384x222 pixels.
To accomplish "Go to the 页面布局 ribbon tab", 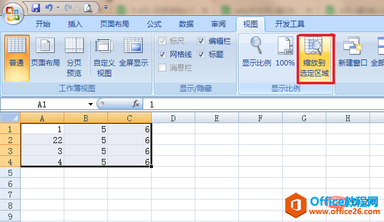I will [x=115, y=24].
